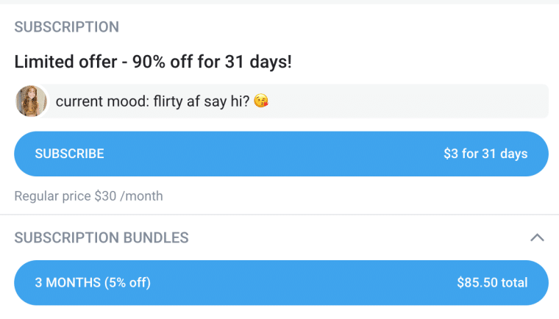Click the creator's profile avatar picture

coord(31,101)
